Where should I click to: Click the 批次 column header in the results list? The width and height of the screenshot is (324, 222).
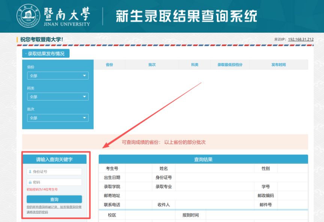(152, 65)
